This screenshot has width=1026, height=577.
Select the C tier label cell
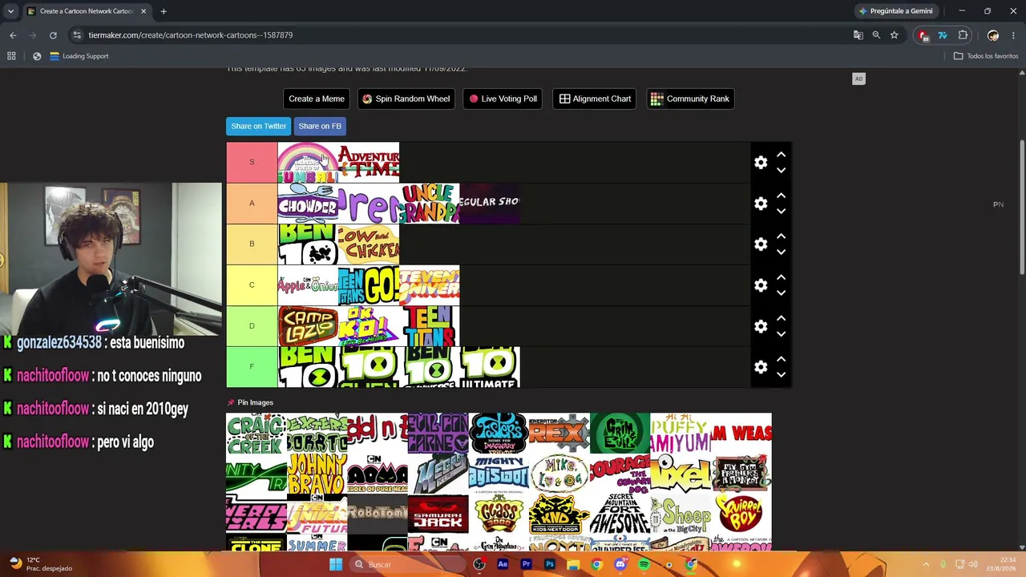(252, 285)
